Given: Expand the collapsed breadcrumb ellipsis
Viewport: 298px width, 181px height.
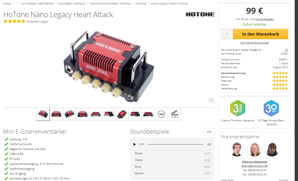Looking at the screenshot, I should pos(17,4).
